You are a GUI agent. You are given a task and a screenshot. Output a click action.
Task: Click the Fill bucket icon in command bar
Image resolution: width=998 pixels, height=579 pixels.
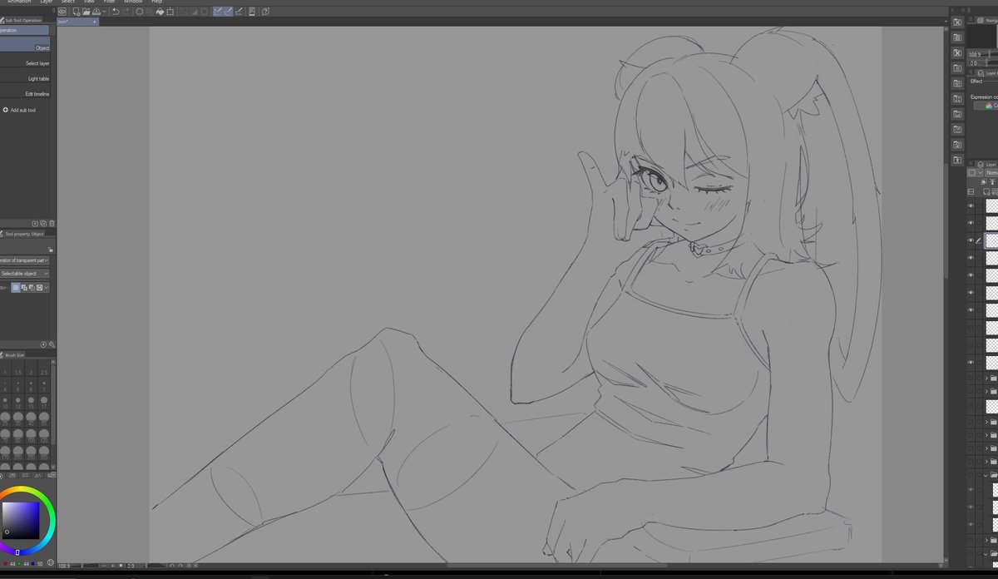click(x=160, y=12)
